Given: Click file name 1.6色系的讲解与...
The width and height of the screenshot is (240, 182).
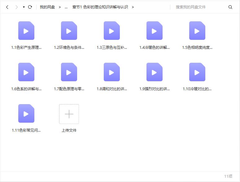Looking at the screenshot, I should (26, 89).
